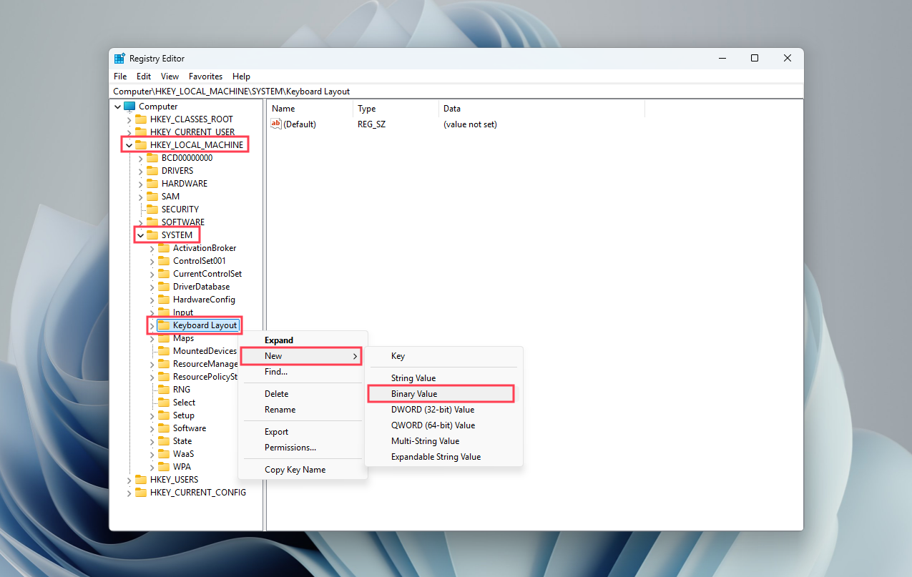Viewport: 912px width, 577px height.
Task: Collapse the HKEY_LOCAL_MACHINE hive
Action: pyautogui.click(x=129, y=145)
